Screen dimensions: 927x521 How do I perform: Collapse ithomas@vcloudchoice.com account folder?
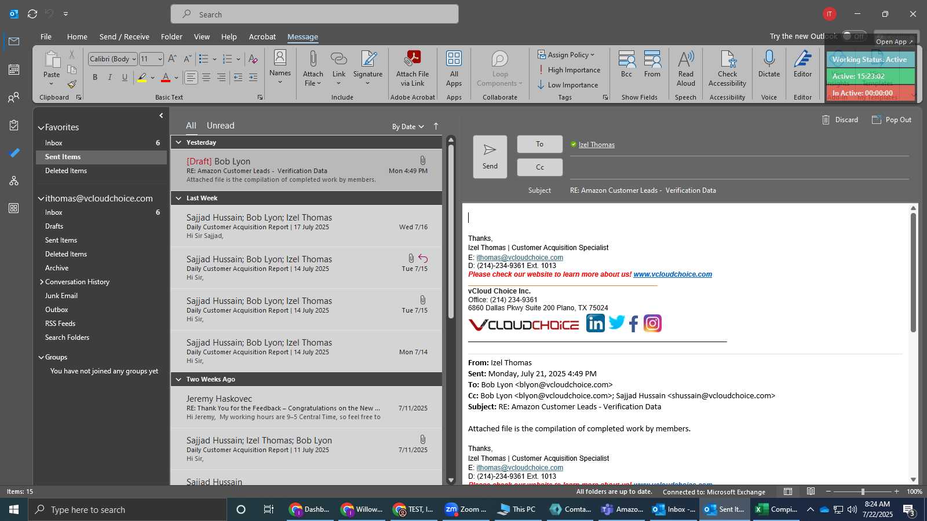coord(41,199)
